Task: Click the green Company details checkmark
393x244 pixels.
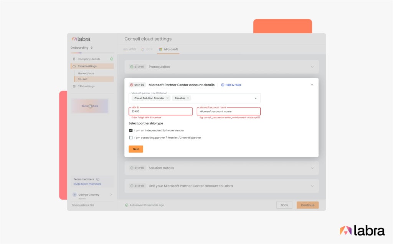Action: click(112, 59)
